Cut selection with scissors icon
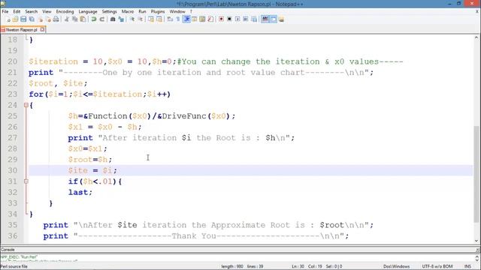The height and width of the screenshot is (270, 481). [67, 19]
